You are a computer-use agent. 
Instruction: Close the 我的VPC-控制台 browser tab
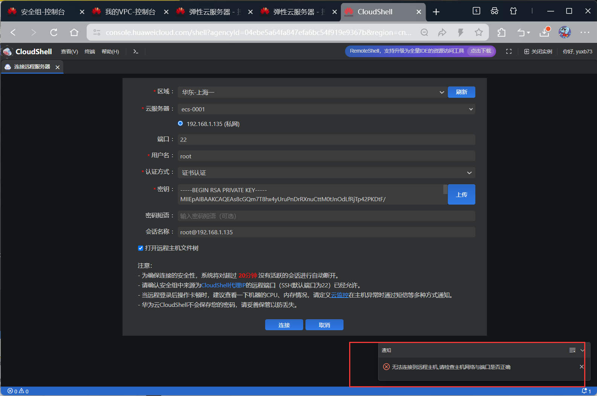click(x=166, y=12)
